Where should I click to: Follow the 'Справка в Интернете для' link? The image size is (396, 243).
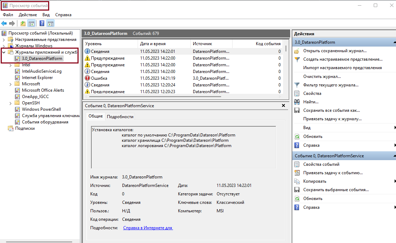(x=148, y=228)
